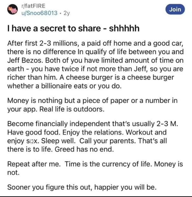Visit the u/Snoo68013 user profile
Screen dimensions: 192x197
coord(40,13)
